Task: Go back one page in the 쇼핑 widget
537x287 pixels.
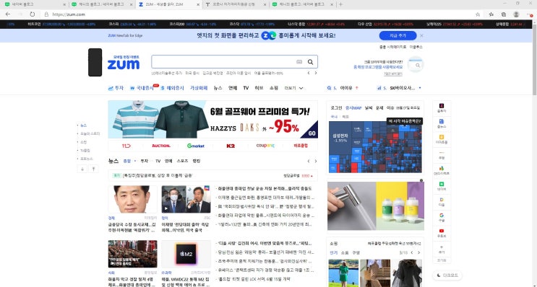Action: pos(412,253)
